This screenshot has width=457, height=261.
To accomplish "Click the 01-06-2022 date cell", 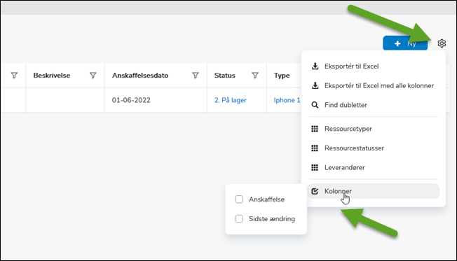I will 131,100.
